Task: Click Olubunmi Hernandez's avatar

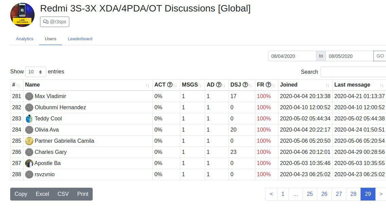Action: click(x=29, y=108)
